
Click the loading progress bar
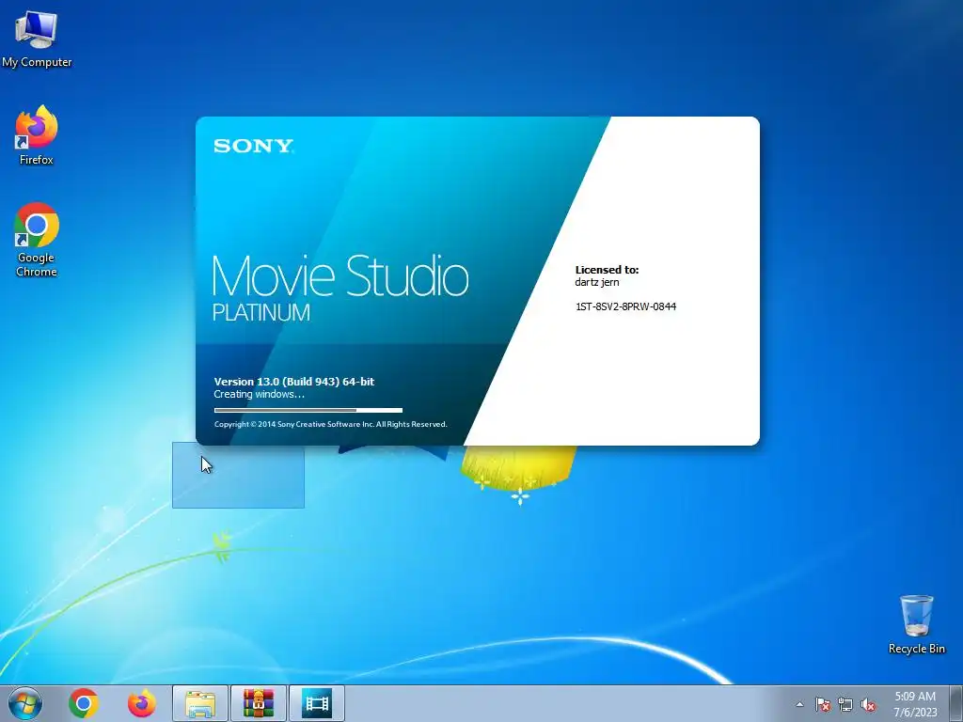coord(308,410)
